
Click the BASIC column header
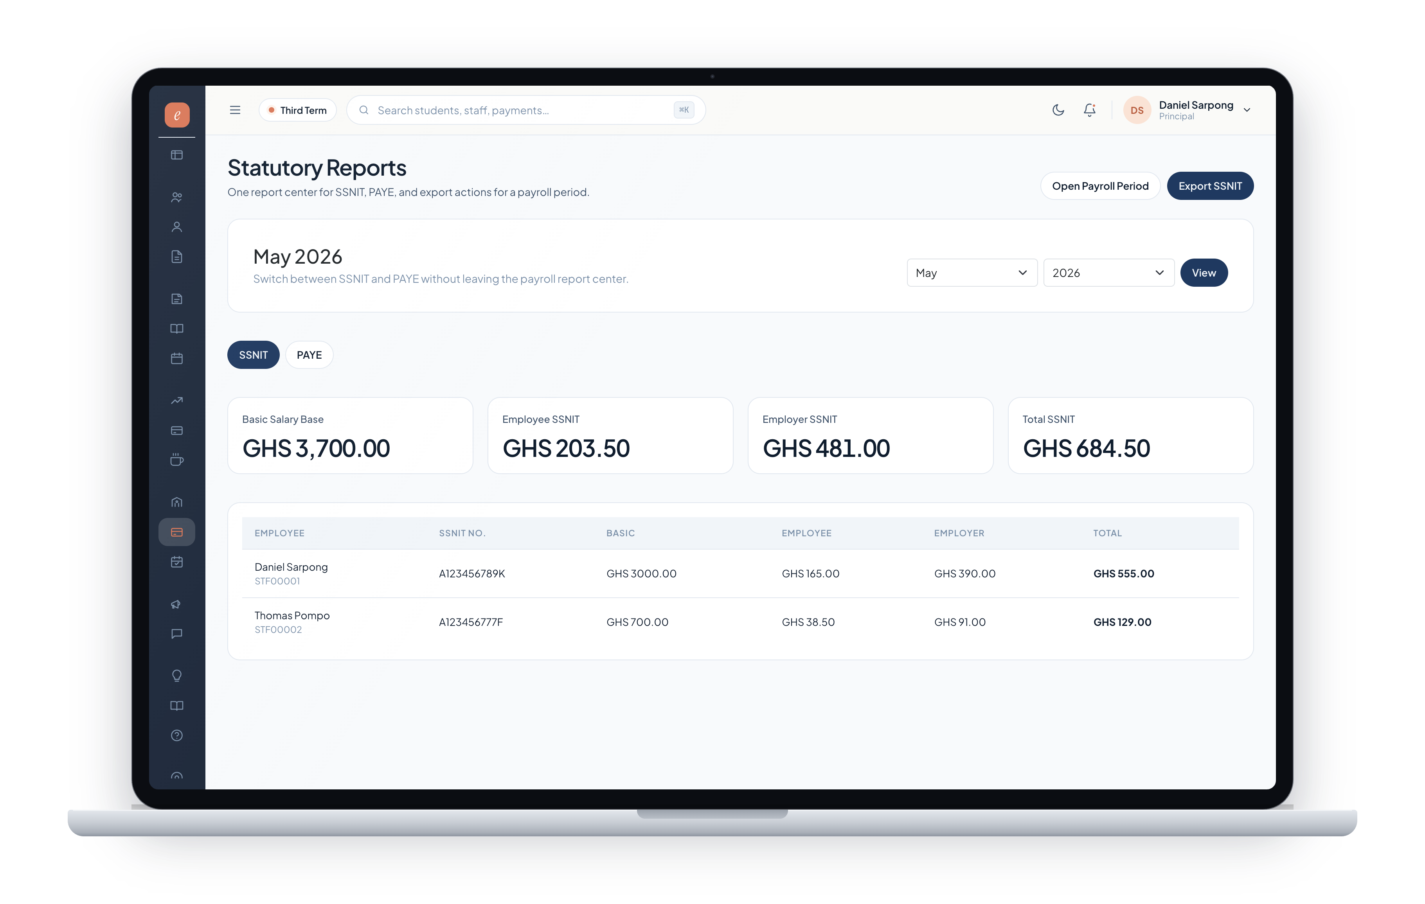621,533
